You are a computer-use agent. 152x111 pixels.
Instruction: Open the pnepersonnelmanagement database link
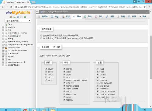click(20, 45)
